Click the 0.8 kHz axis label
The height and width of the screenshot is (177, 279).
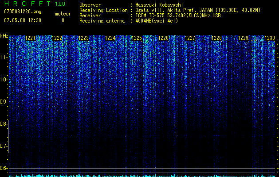(4, 124)
